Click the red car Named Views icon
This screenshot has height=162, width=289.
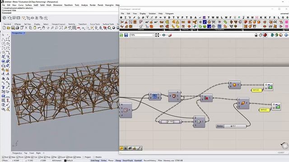79,28
